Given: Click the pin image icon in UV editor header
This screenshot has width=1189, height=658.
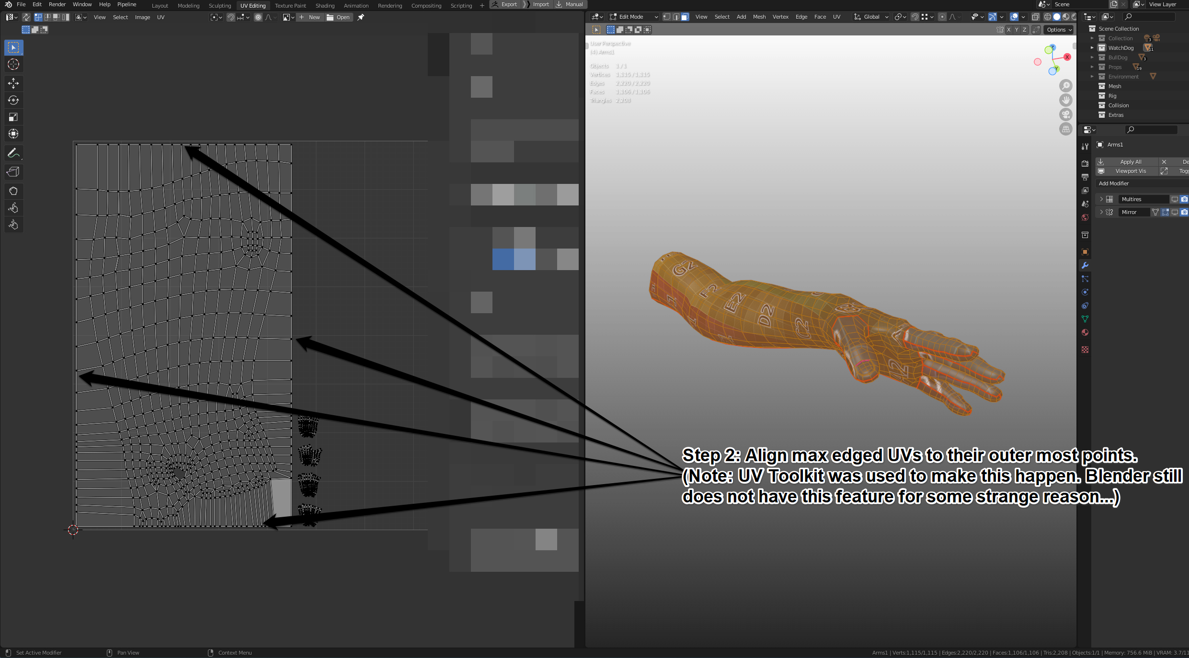Looking at the screenshot, I should 361,17.
